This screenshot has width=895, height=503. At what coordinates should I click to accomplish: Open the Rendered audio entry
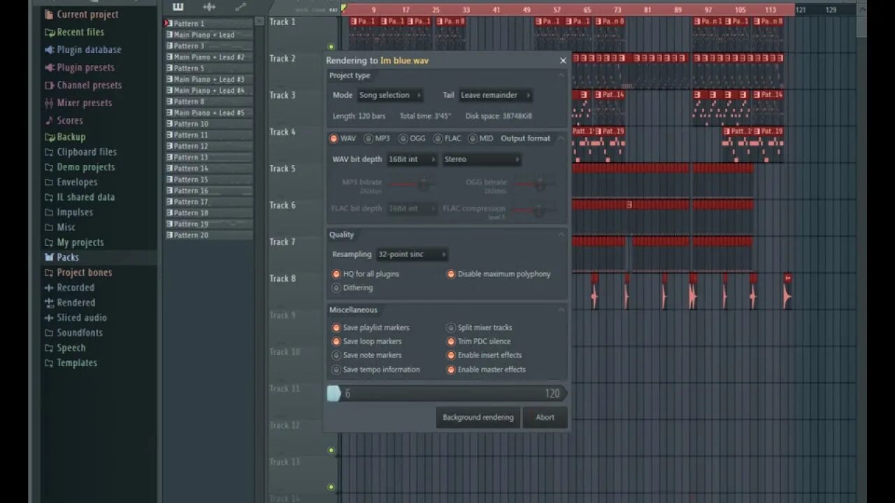69,302
